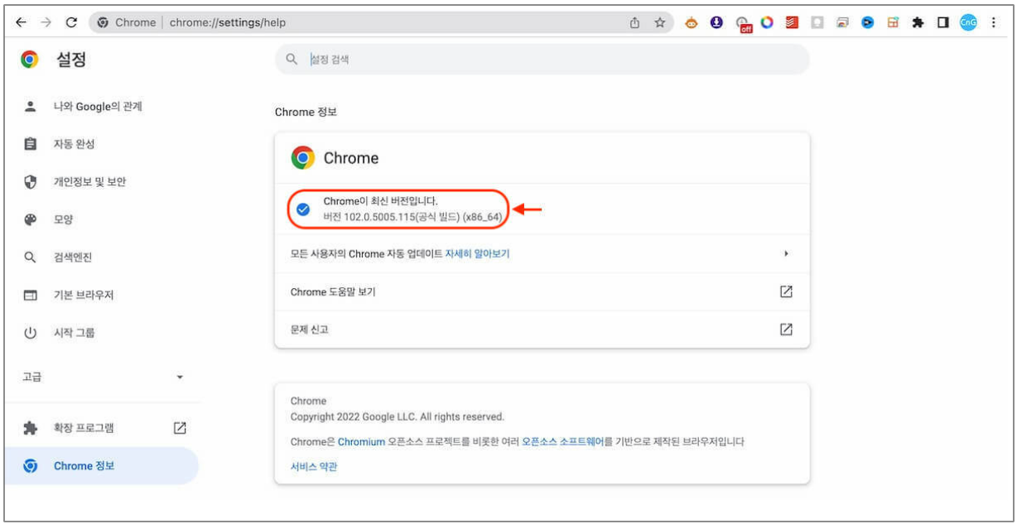Image resolution: width=1017 pixels, height=524 pixels.
Task: Open the 오픈소스 소프트웨어 link
Action: point(562,442)
